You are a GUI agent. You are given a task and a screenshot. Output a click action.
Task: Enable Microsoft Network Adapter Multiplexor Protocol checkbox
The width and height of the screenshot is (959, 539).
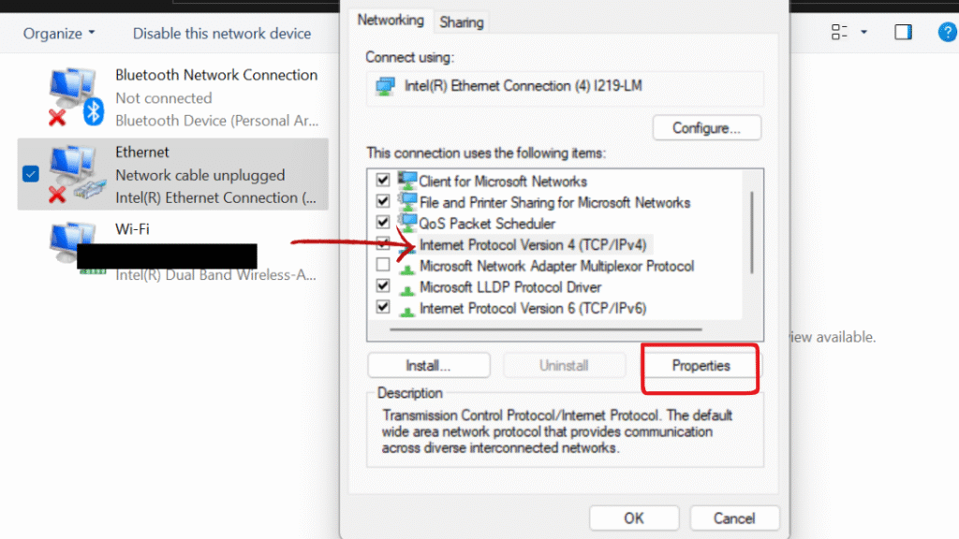pyautogui.click(x=383, y=265)
